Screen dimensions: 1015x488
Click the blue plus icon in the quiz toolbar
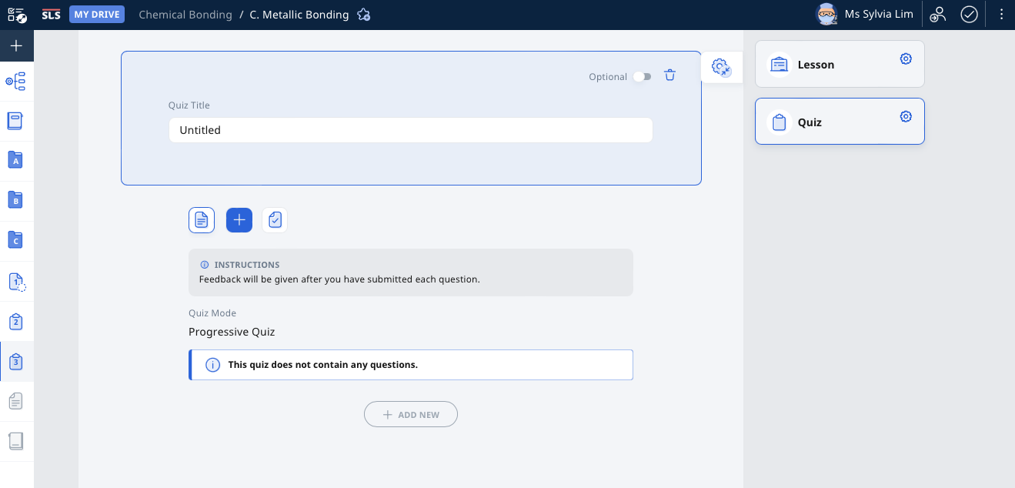tap(239, 220)
